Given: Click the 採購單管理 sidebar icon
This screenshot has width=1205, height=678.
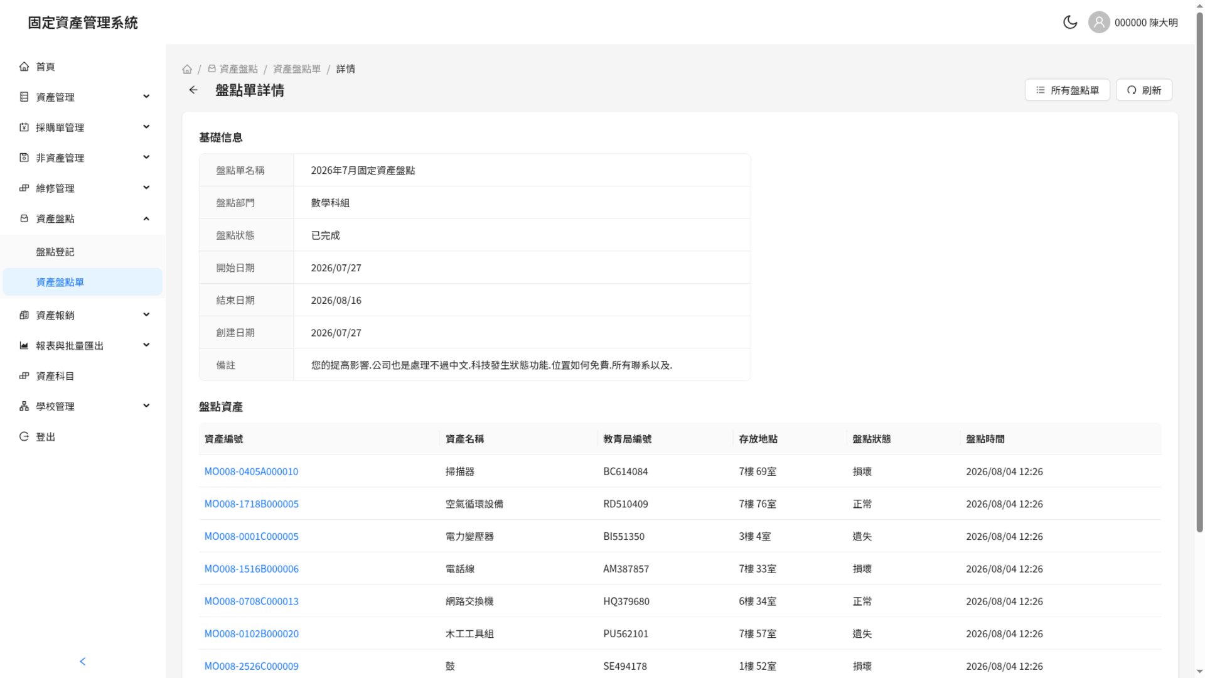Looking at the screenshot, I should point(24,127).
